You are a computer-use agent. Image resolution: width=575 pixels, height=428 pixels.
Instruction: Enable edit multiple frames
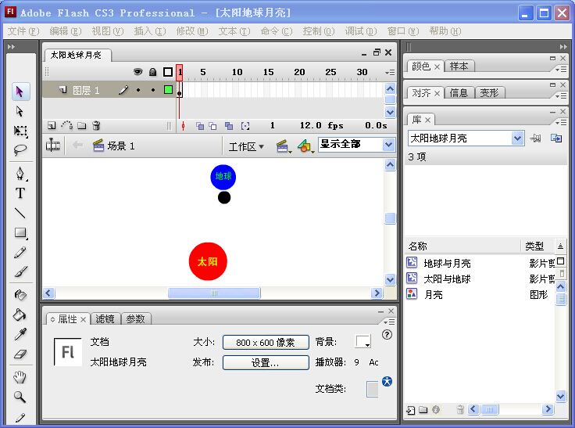click(229, 126)
